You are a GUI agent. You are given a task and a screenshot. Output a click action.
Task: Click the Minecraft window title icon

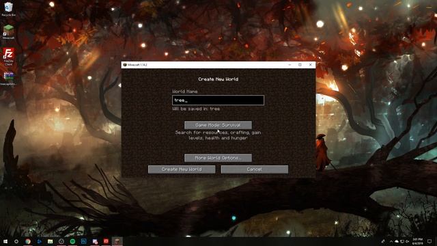coord(124,65)
